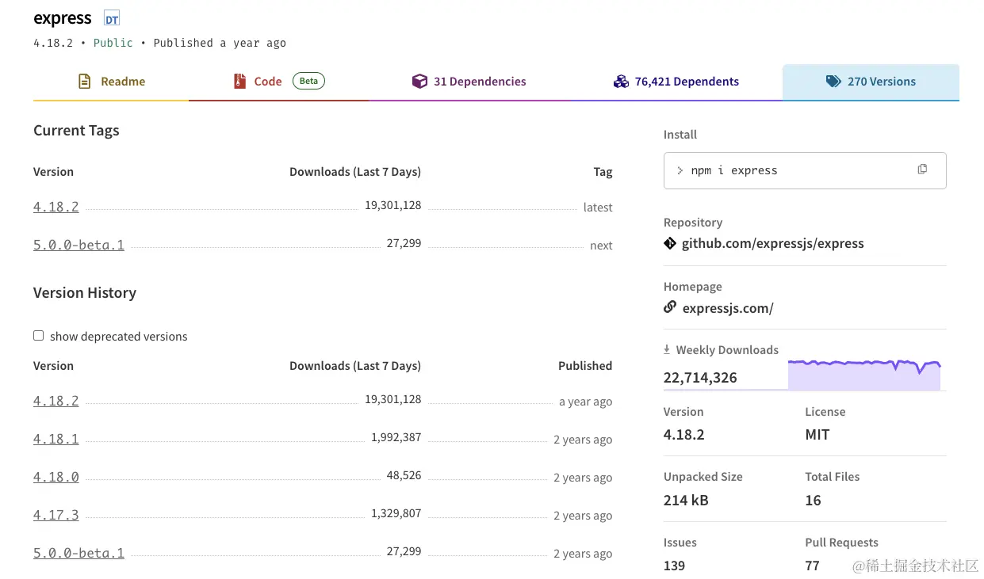
Task: Click the npm i express command field
Action: 805,170
